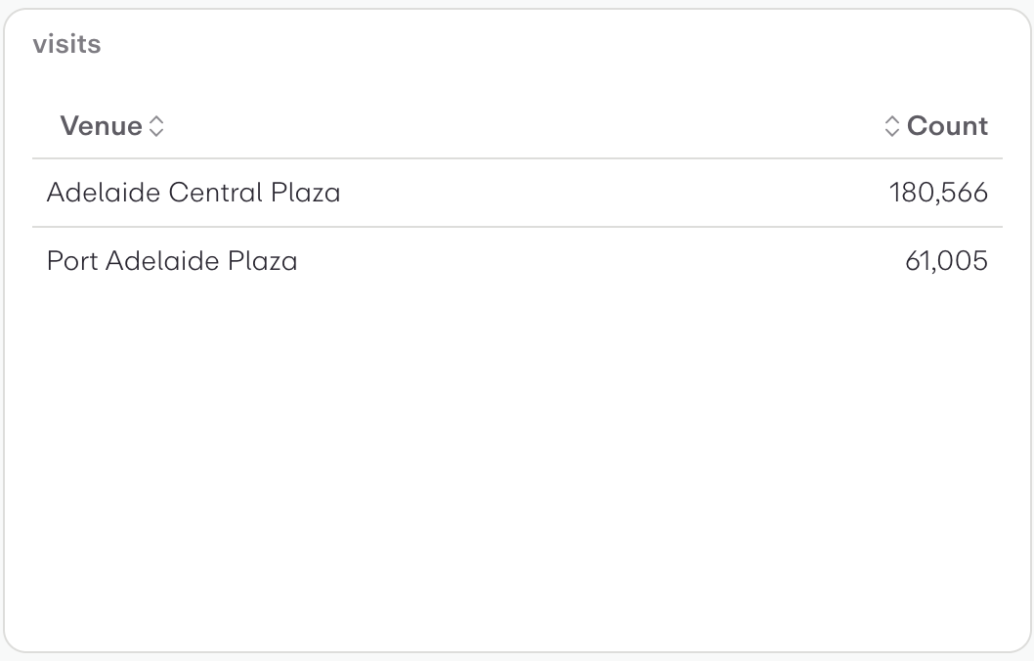Click the 180,566 count value

(938, 193)
